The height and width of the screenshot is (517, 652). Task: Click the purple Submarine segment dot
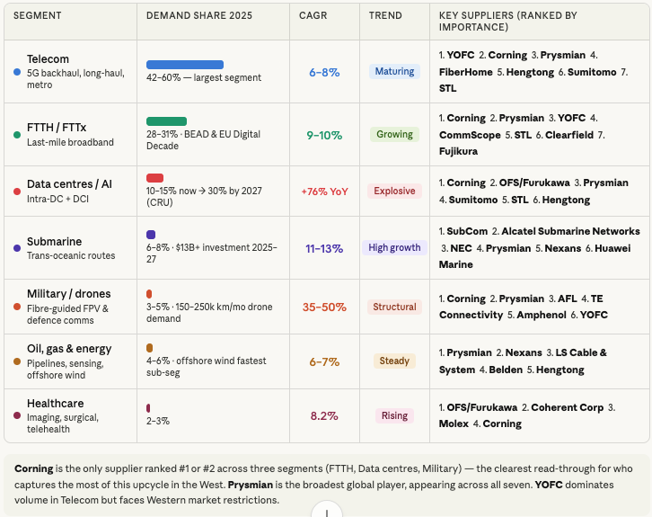pyautogui.click(x=17, y=248)
